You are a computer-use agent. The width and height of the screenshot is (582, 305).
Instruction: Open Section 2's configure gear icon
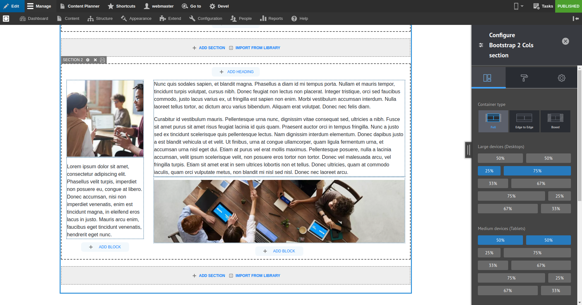tap(87, 60)
